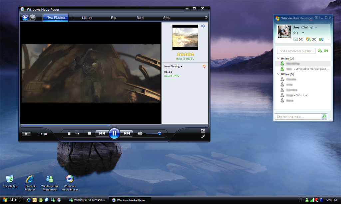The height and width of the screenshot is (204, 341).
Task: Stop playback with the square stop button
Action: (89, 133)
